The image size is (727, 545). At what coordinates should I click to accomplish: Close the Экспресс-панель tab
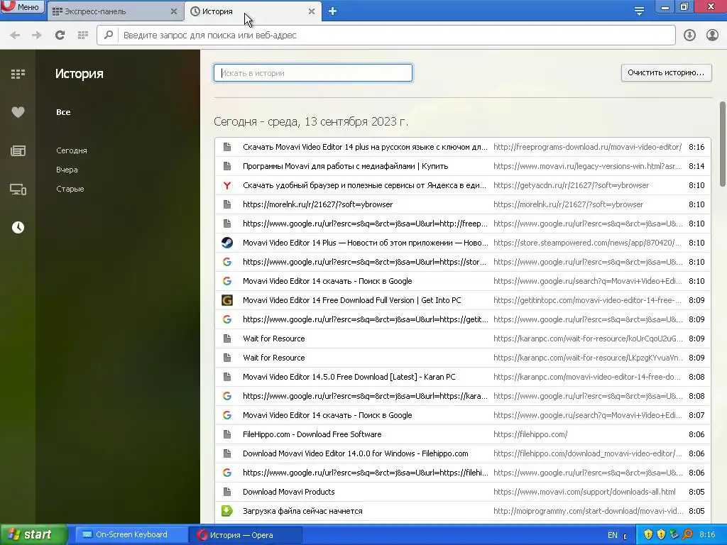click(x=174, y=11)
